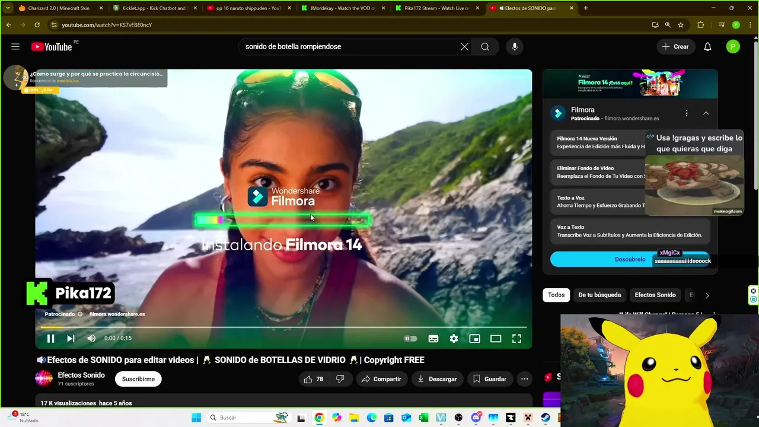Click the search magnifier button
This screenshot has width=759, height=427.
tap(485, 47)
